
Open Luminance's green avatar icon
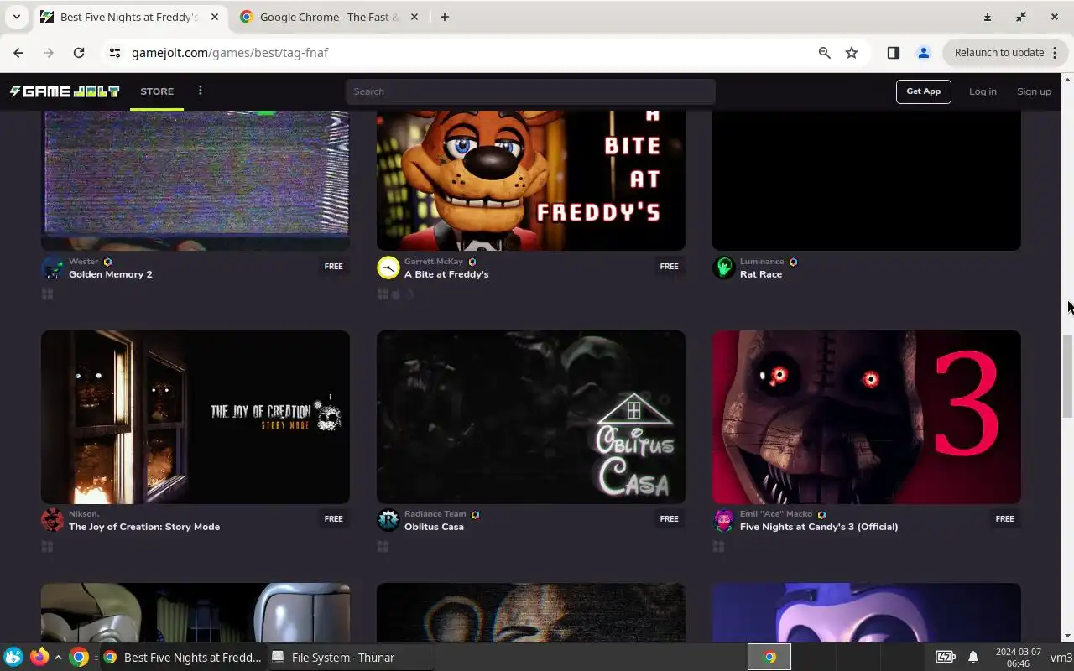(x=723, y=268)
